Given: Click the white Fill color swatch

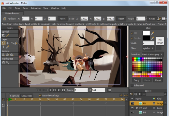Looking at the screenshot, I should (x=146, y=33).
